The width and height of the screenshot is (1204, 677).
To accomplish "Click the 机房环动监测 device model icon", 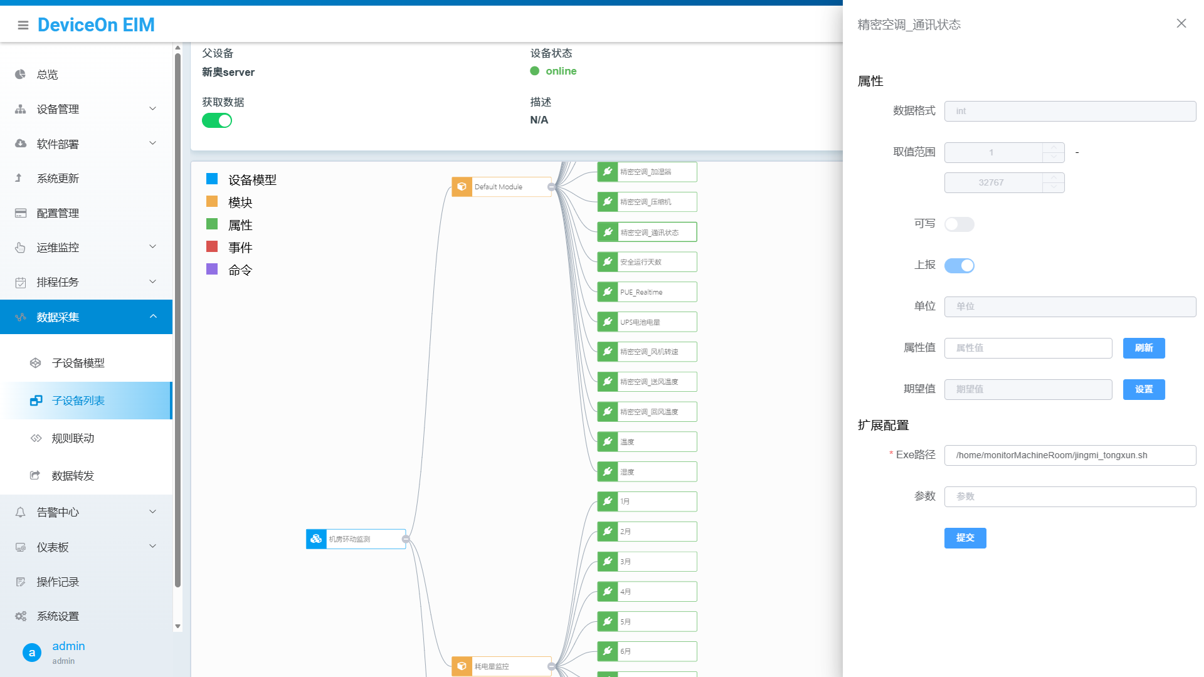I will pyautogui.click(x=316, y=539).
